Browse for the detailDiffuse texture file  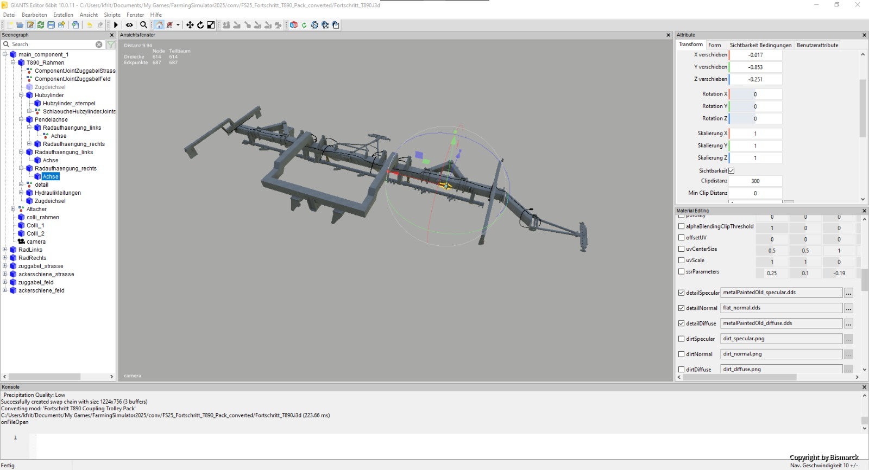point(848,323)
